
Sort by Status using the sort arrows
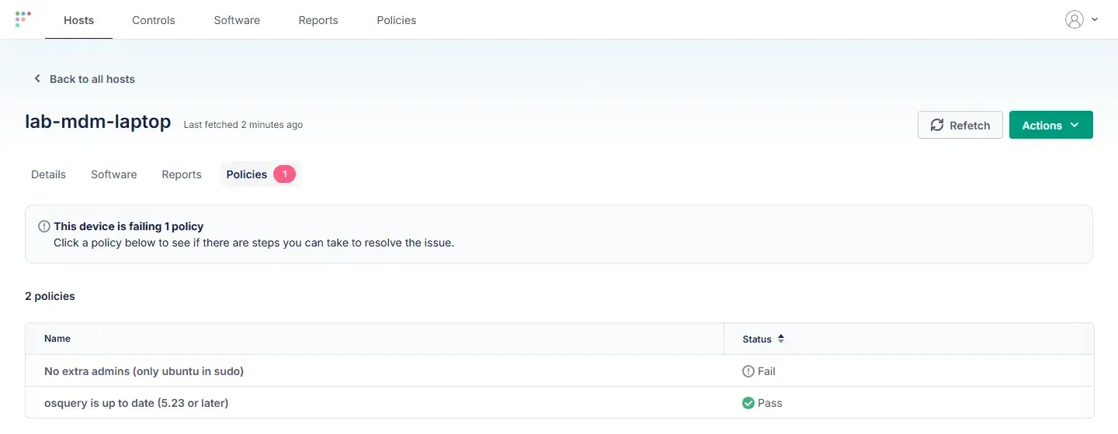pos(781,339)
